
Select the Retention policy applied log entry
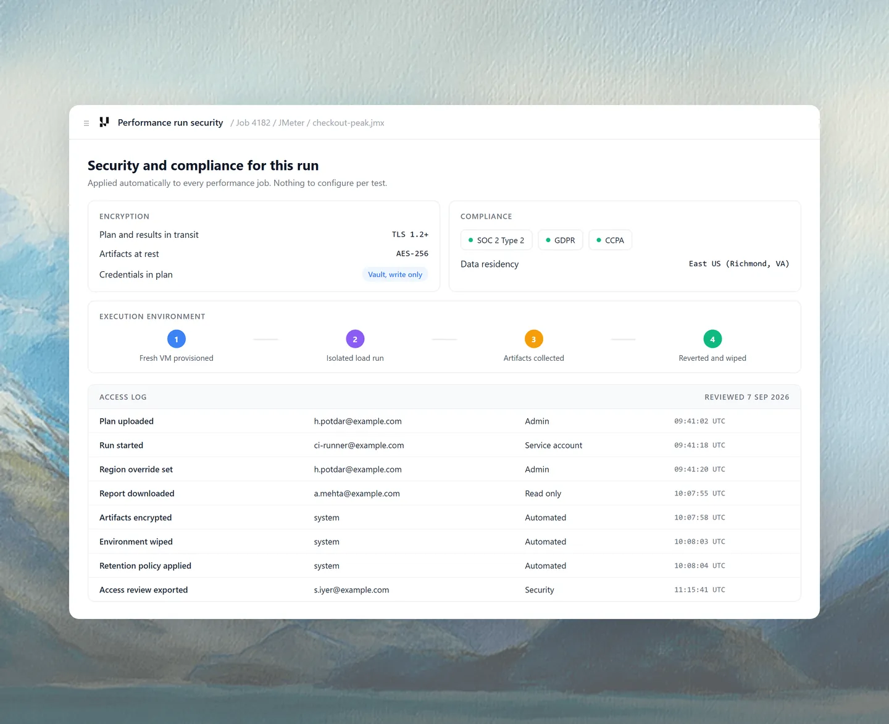444,566
